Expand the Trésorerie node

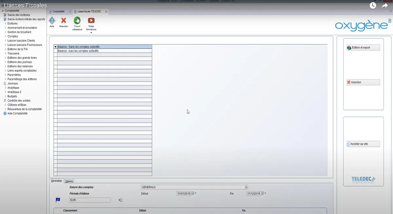(x=5, y=53)
